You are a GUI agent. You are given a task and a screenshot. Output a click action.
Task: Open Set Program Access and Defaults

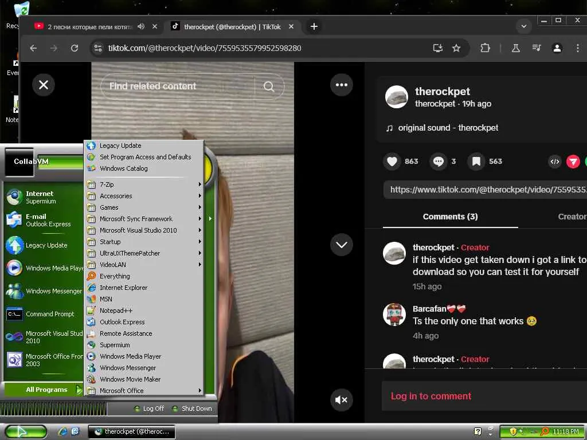coord(144,157)
